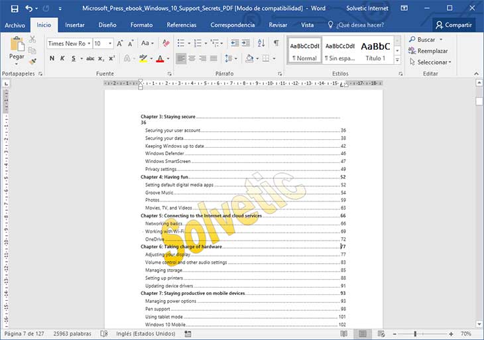Clear all formatting with eraser icon
The height and width of the screenshot is (340, 484).
click(166, 43)
